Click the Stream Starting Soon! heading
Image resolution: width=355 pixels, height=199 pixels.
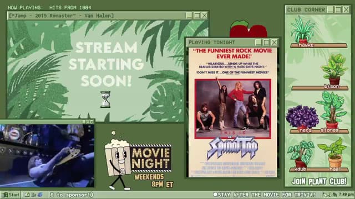pyautogui.click(x=106, y=64)
